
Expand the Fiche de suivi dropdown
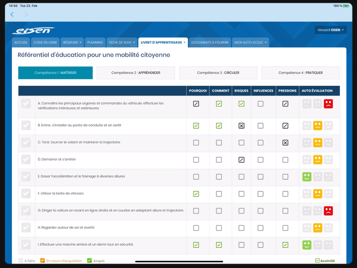[x=122, y=43]
